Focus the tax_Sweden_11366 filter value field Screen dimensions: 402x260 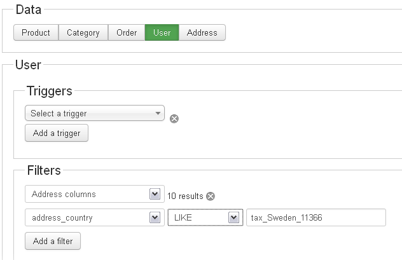coord(316,217)
